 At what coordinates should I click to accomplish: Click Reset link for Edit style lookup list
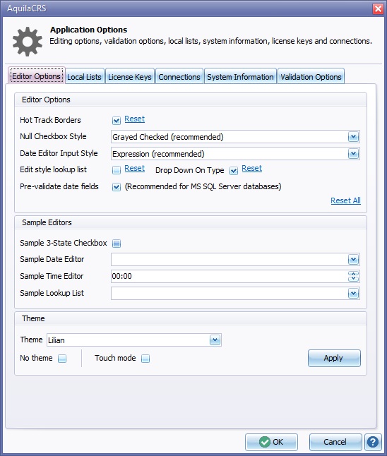pyautogui.click(x=134, y=169)
